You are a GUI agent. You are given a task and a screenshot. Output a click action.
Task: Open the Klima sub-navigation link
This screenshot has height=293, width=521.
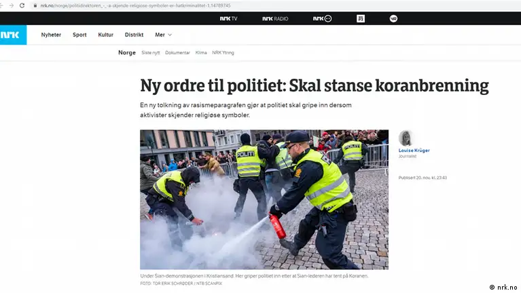(201, 53)
